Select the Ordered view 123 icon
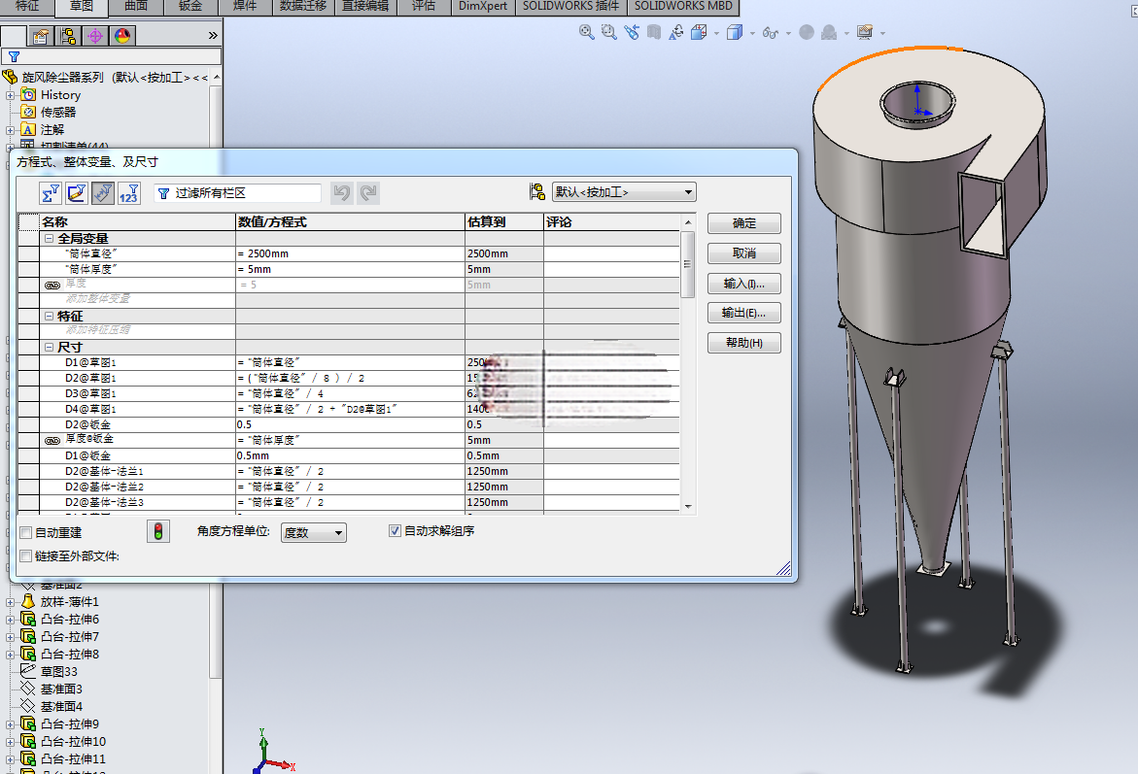This screenshot has width=1138, height=774. [x=128, y=193]
